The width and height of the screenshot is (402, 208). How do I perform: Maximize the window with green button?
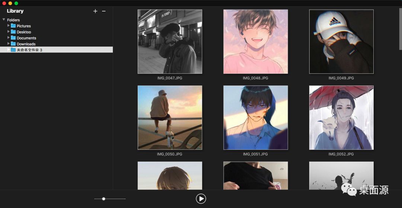click(16, 3)
